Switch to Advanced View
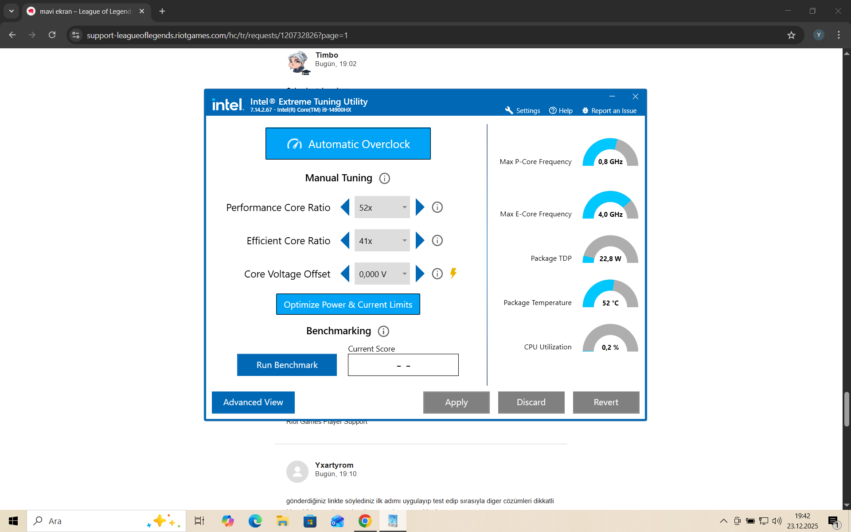The image size is (851, 532). click(x=253, y=403)
